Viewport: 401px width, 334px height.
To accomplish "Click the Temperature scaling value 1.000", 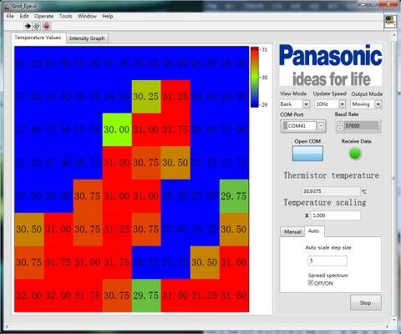I will 335,215.
